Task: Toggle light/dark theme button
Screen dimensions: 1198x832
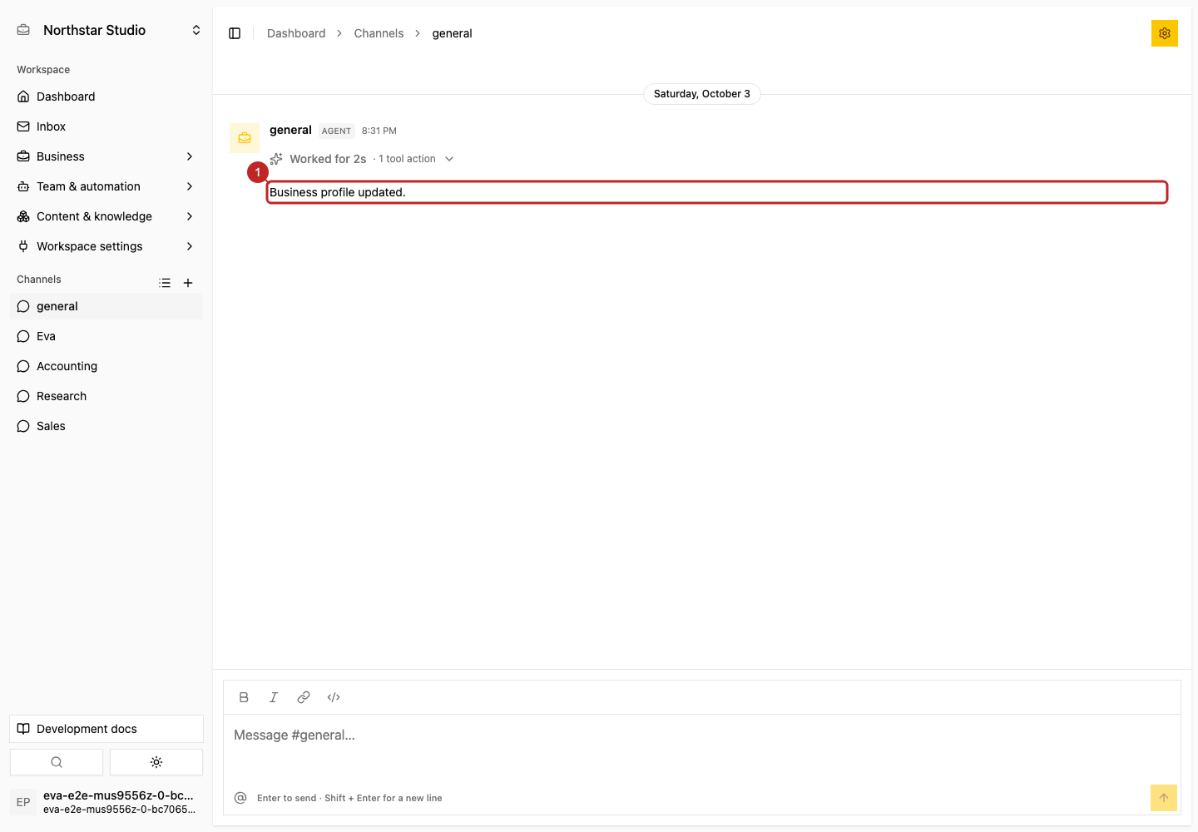Action: tap(156, 762)
